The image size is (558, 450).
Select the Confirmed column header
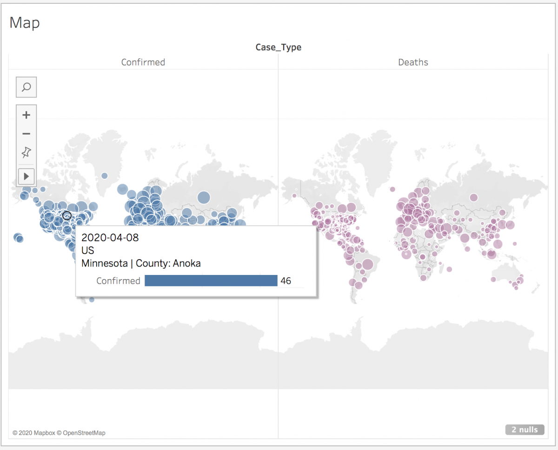pyautogui.click(x=143, y=62)
